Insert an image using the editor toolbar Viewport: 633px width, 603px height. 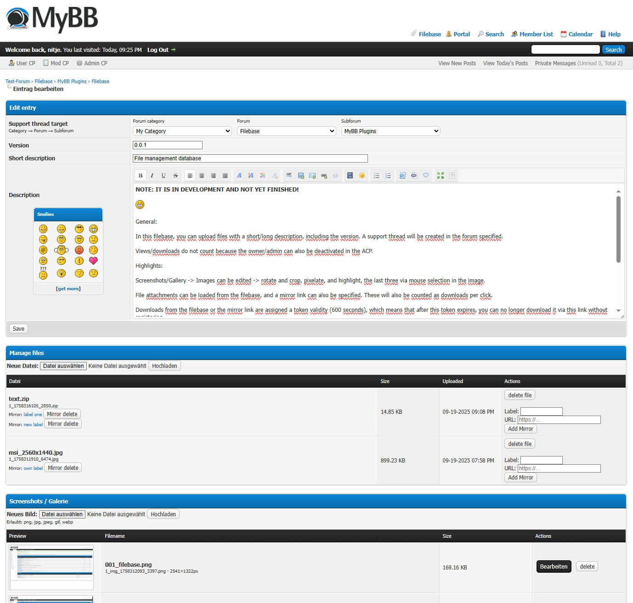301,175
